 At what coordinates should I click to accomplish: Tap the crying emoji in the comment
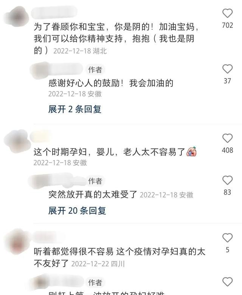point(191,152)
